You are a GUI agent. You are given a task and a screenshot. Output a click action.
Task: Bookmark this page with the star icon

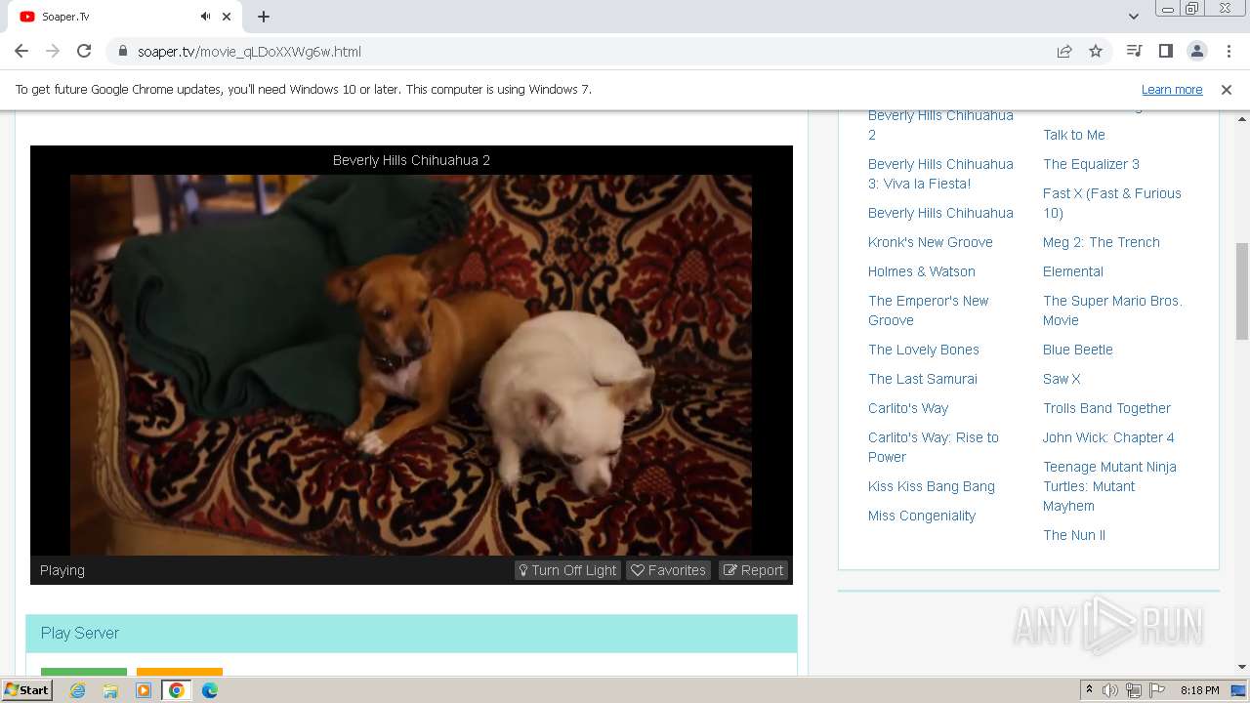1096,52
